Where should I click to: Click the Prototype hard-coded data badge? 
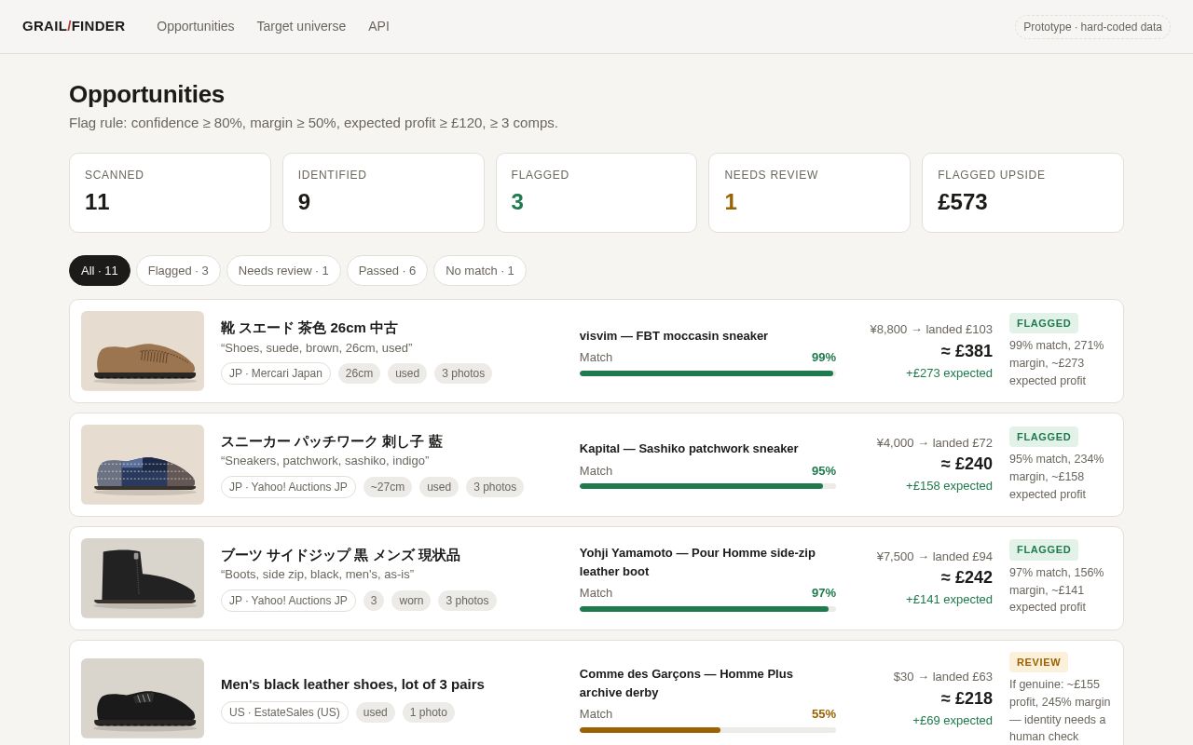1092,27
